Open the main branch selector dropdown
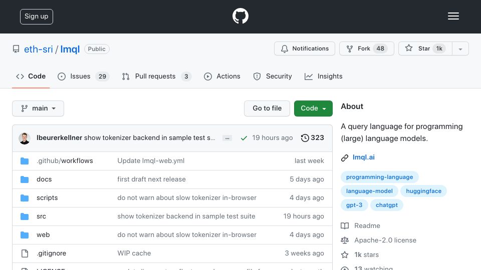Image resolution: width=481 pixels, height=270 pixels. pos(38,108)
